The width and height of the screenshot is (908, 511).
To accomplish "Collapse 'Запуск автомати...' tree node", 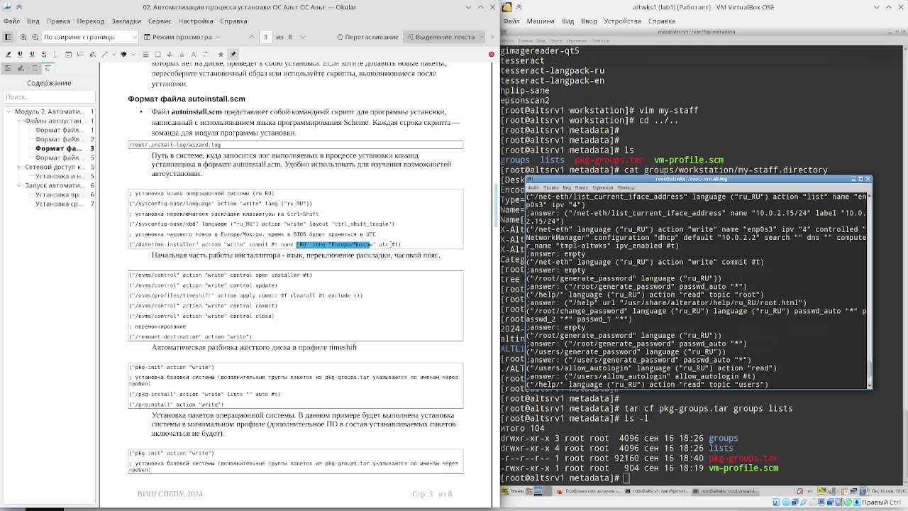I will click(x=19, y=185).
